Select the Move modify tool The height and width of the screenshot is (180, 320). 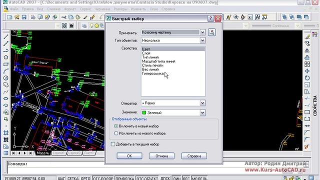[307, 71]
